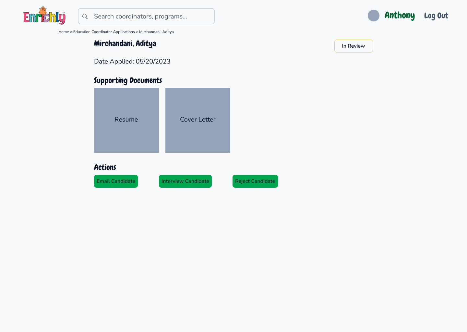
Task: Go to Home breadcrumb
Action: point(64,32)
